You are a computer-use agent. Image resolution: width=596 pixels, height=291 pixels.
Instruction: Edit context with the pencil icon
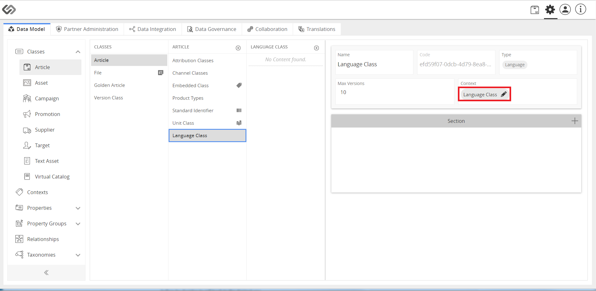click(x=504, y=94)
